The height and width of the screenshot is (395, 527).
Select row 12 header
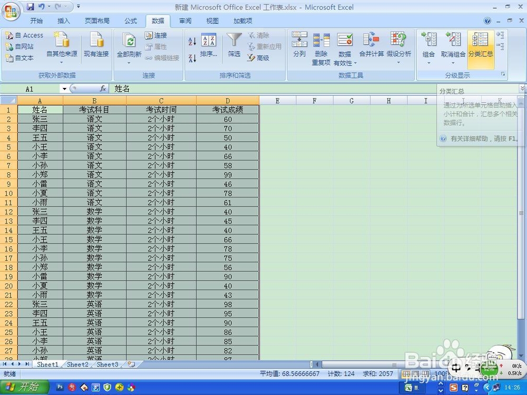[9, 212]
